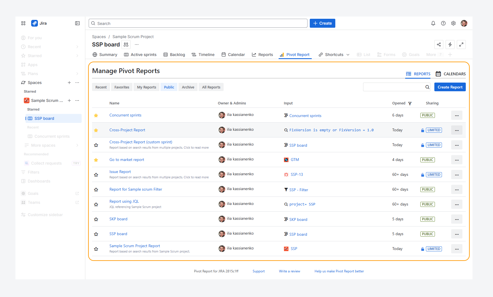Viewport: 493px width, 297px height.
Task: Open the user profile avatar
Action: (x=464, y=23)
